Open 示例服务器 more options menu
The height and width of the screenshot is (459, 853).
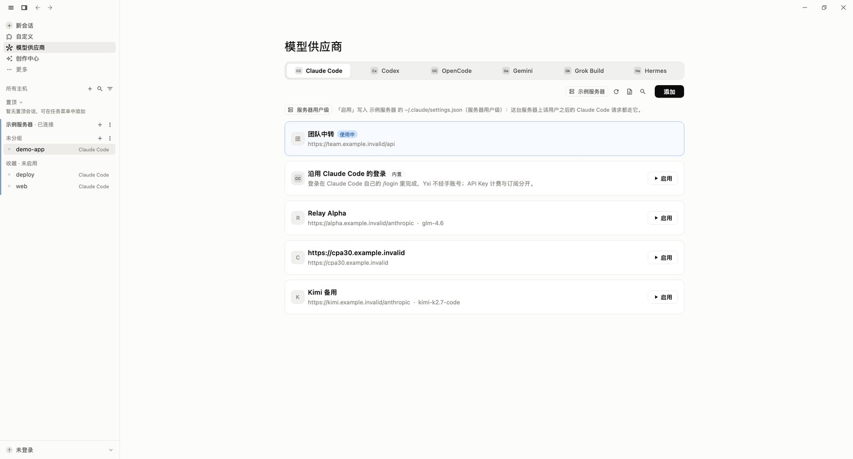(110, 125)
